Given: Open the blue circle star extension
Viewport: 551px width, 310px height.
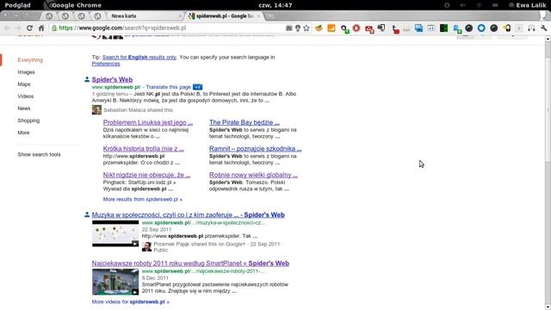Looking at the screenshot, I should (481, 28).
